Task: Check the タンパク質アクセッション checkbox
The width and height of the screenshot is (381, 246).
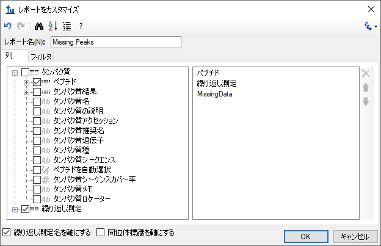Action: 37,121
